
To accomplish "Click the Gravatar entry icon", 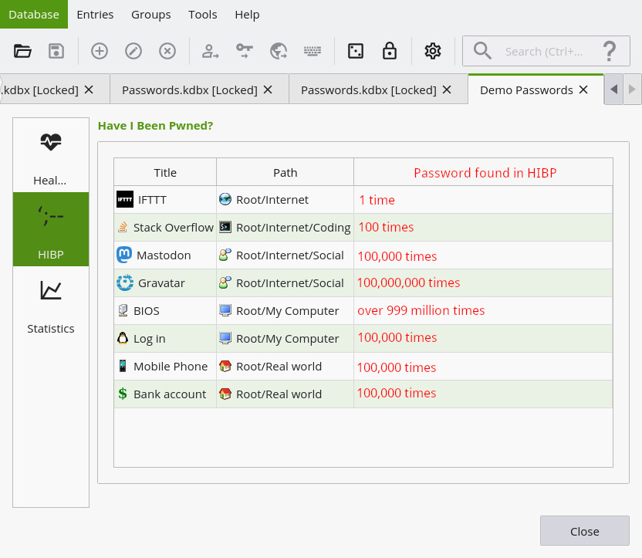I will 125,282.
